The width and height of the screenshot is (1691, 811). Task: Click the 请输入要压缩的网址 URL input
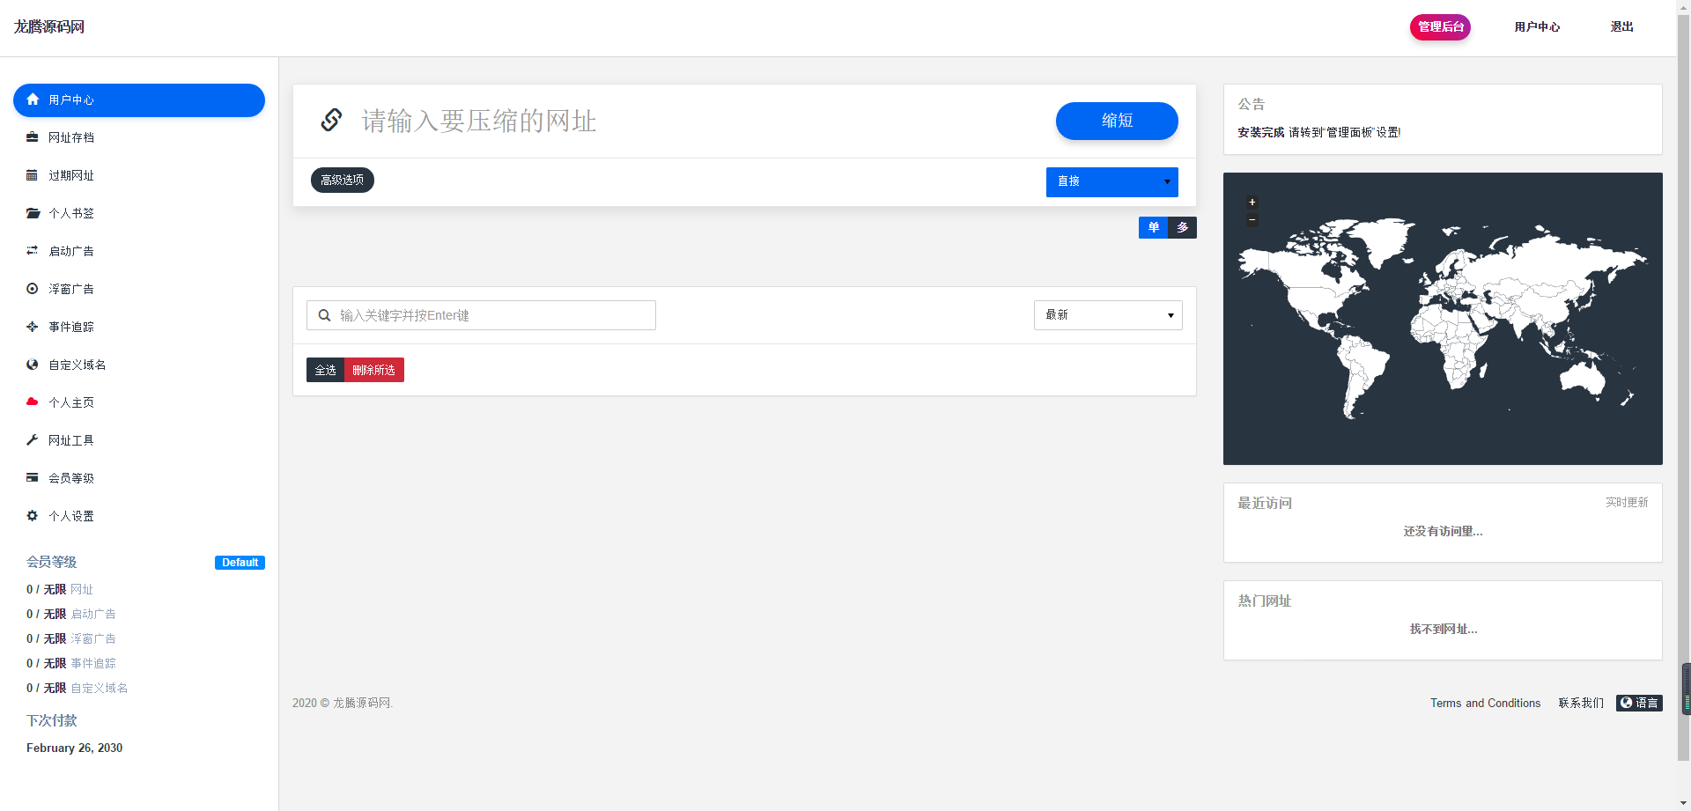[x=700, y=121]
